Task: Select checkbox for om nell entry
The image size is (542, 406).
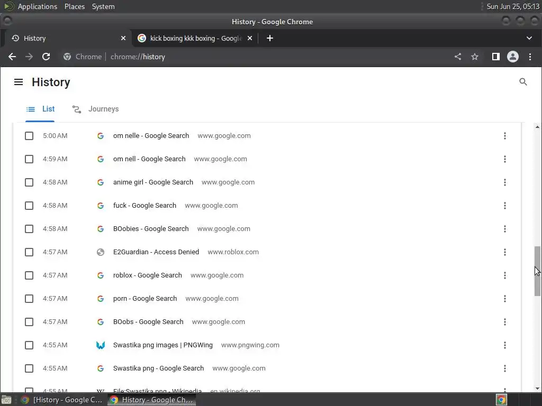Action: click(29, 159)
